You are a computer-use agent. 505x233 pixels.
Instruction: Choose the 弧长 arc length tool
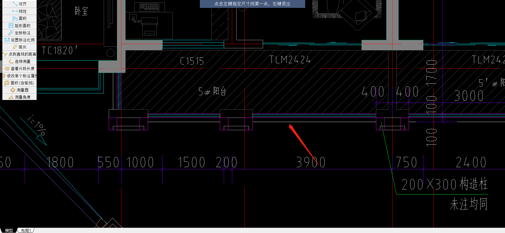click(x=19, y=47)
